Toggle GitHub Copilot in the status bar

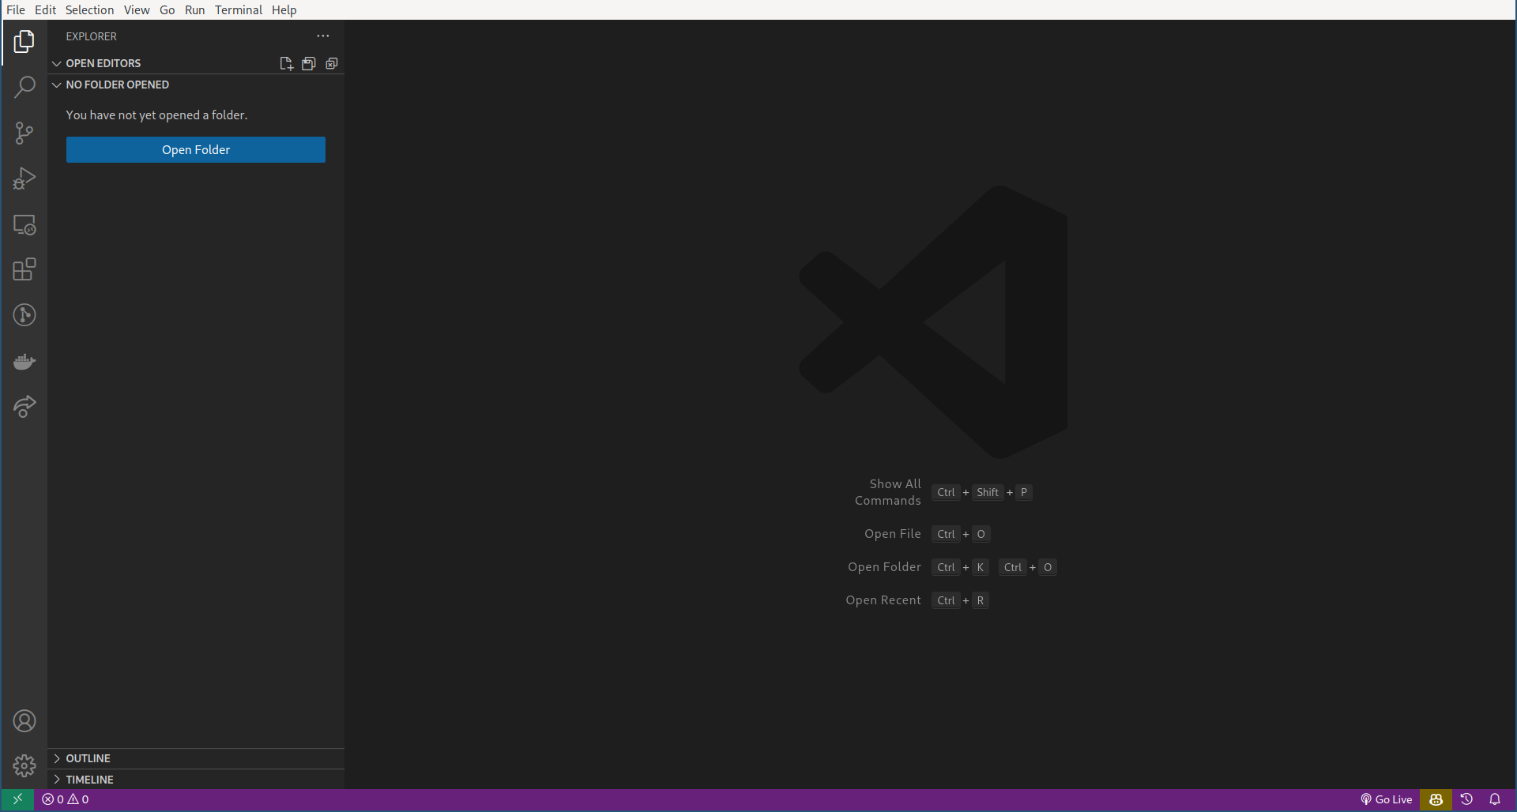click(1436, 799)
